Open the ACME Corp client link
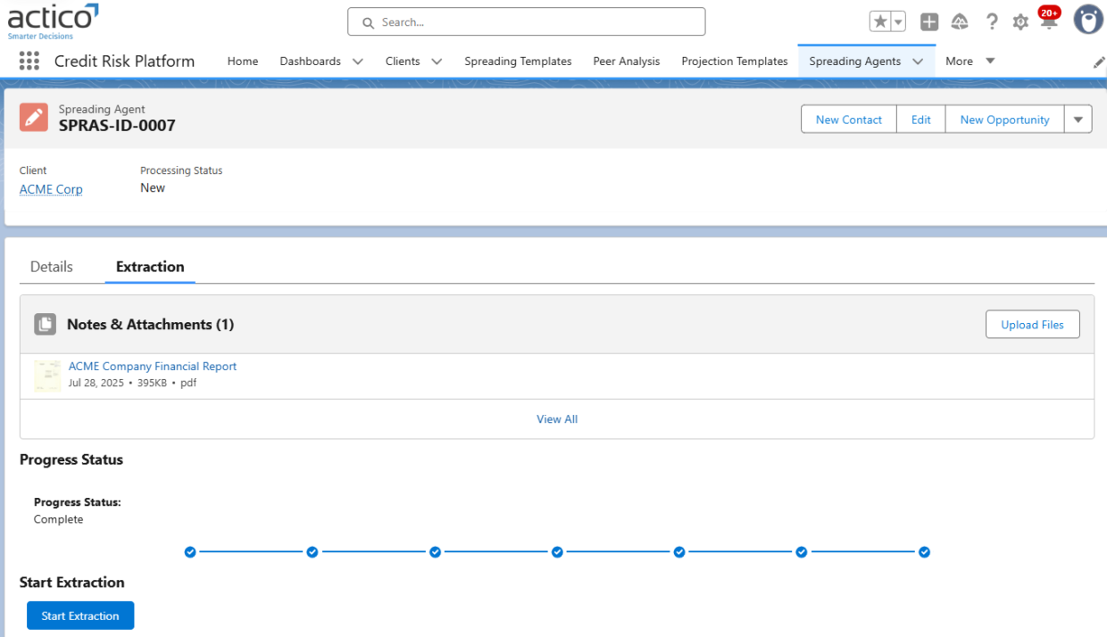The height and width of the screenshot is (637, 1107). click(51, 189)
